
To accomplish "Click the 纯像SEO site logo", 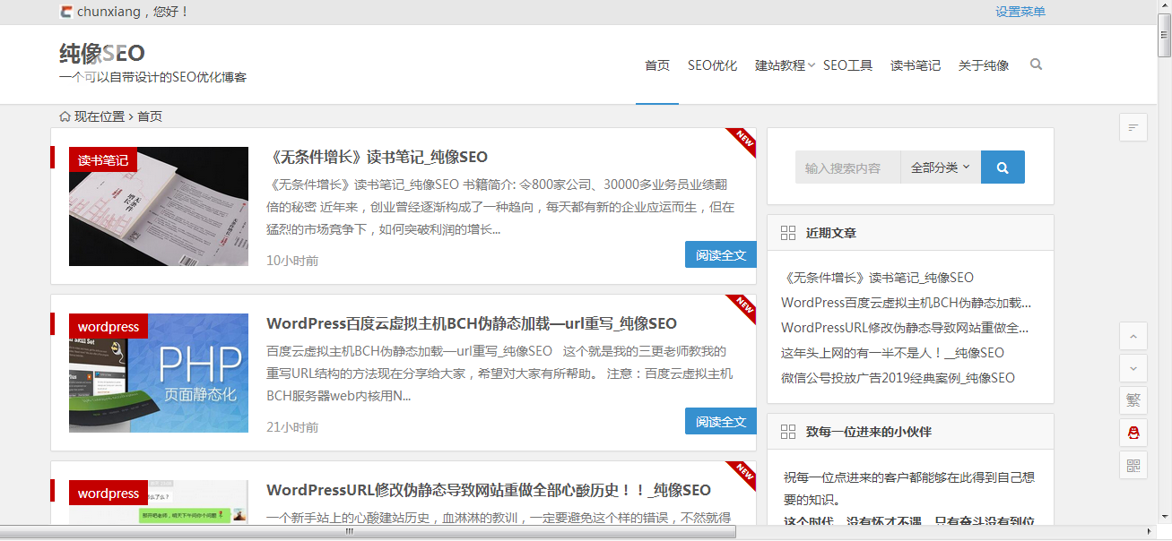I will click(x=102, y=53).
